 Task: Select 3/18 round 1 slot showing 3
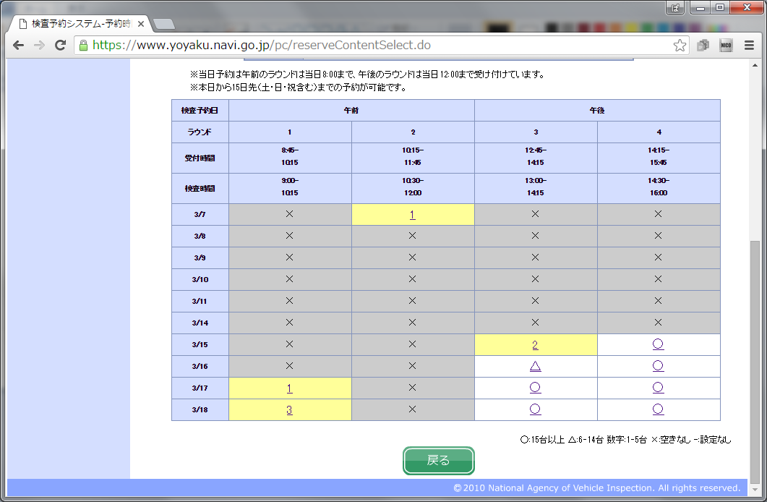coord(289,410)
